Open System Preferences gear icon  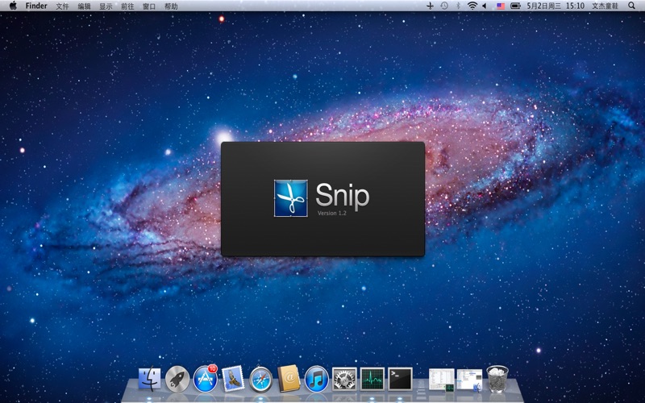pyautogui.click(x=344, y=379)
